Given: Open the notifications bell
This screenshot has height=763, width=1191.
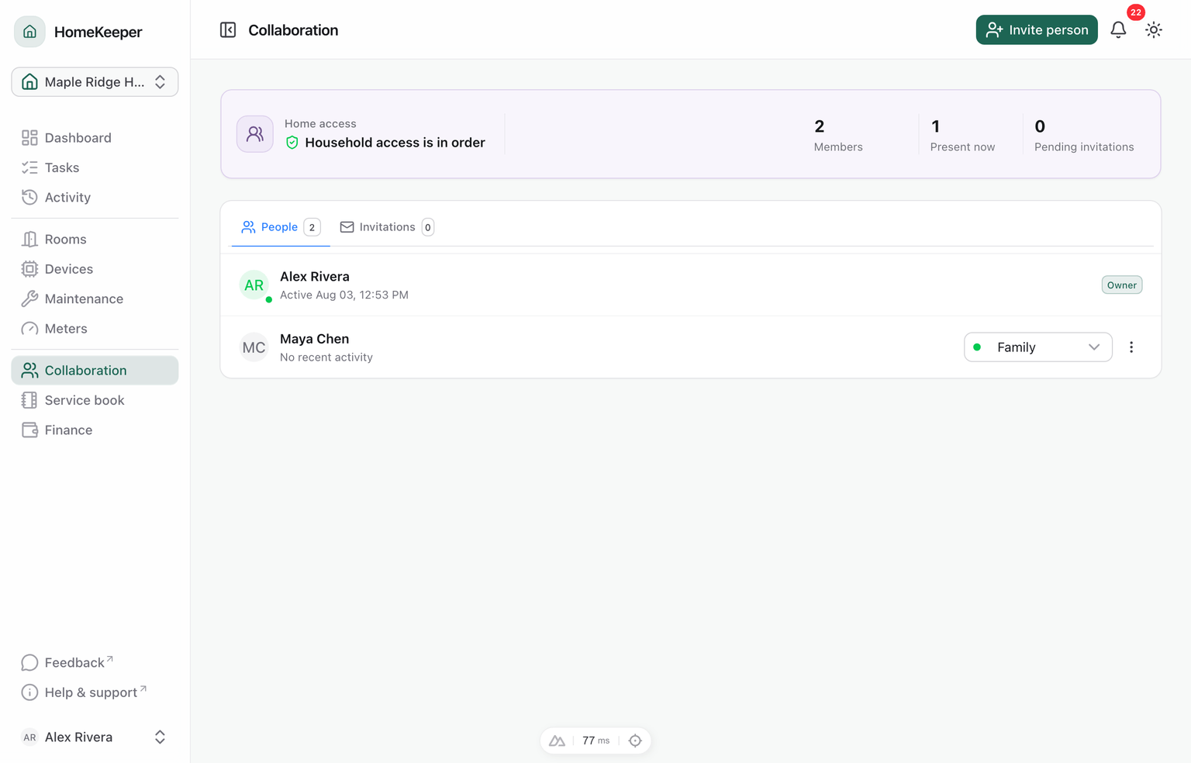Looking at the screenshot, I should (1118, 30).
